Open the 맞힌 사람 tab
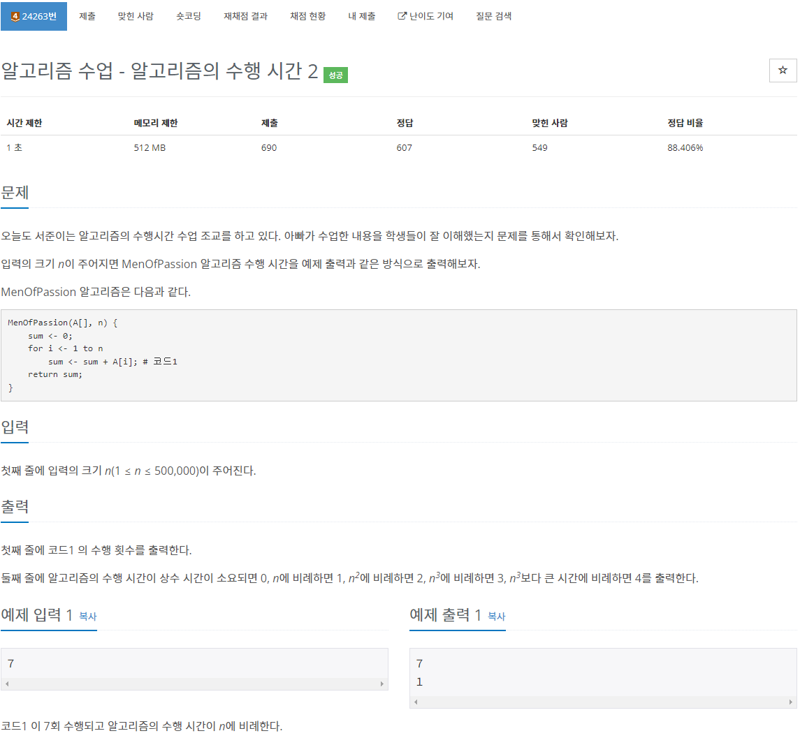 136,16
